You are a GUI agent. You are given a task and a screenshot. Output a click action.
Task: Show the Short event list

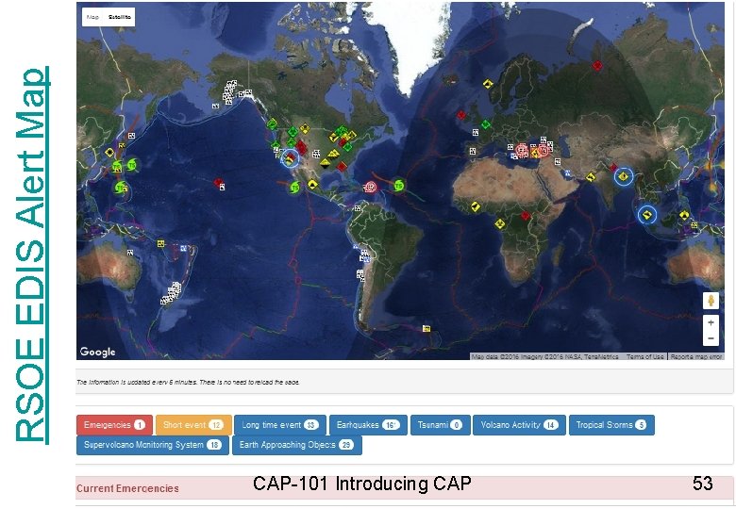[193, 425]
